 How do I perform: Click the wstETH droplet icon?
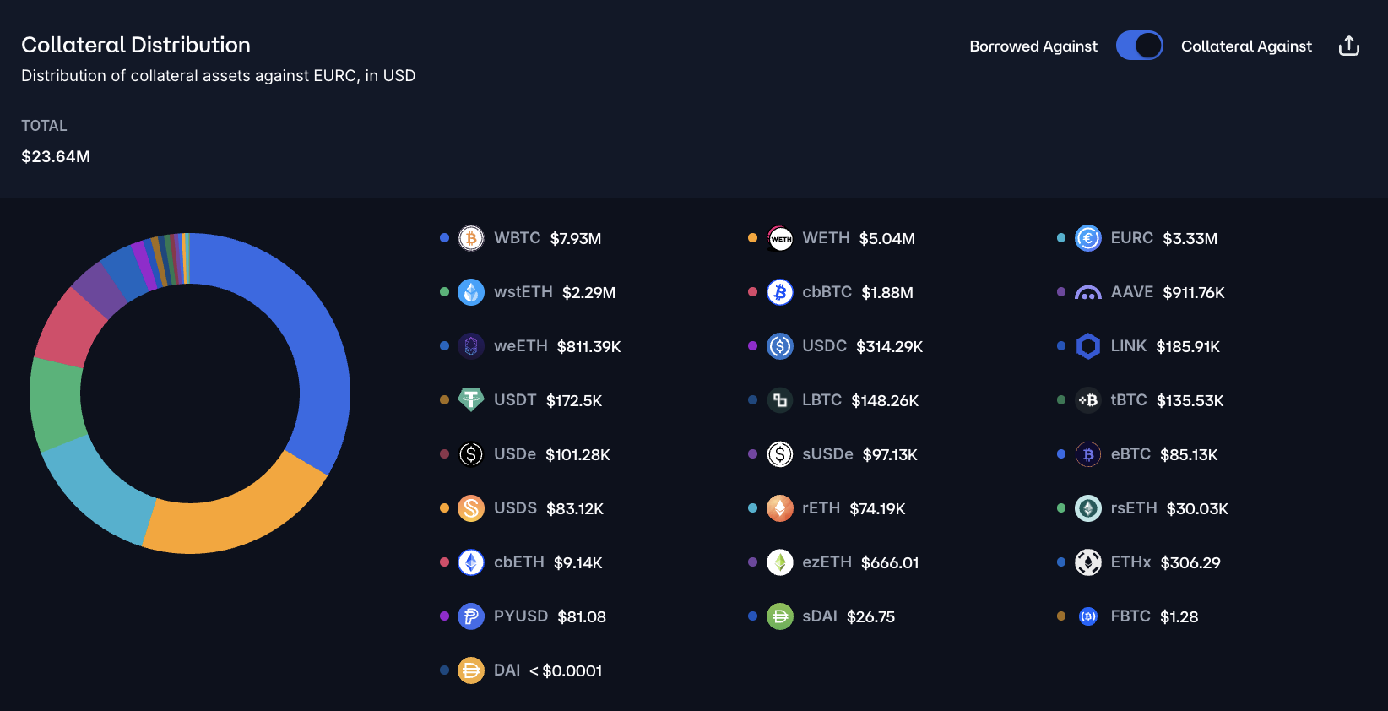pos(471,292)
